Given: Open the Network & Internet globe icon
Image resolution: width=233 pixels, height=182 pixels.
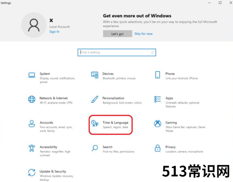Looking at the screenshot, I should click(x=32, y=99).
